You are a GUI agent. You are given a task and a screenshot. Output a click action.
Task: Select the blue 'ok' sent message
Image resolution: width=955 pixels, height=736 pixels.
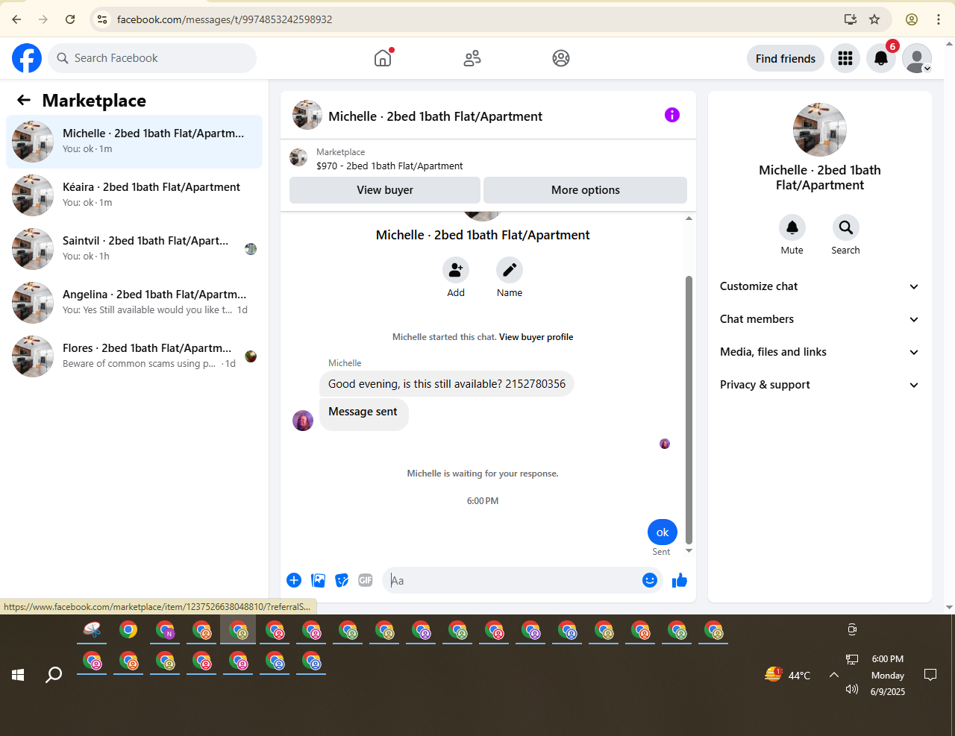[663, 532]
